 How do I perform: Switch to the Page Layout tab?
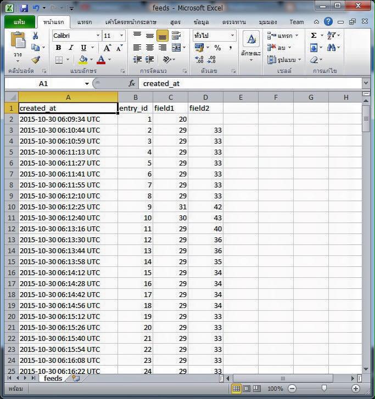(x=131, y=22)
